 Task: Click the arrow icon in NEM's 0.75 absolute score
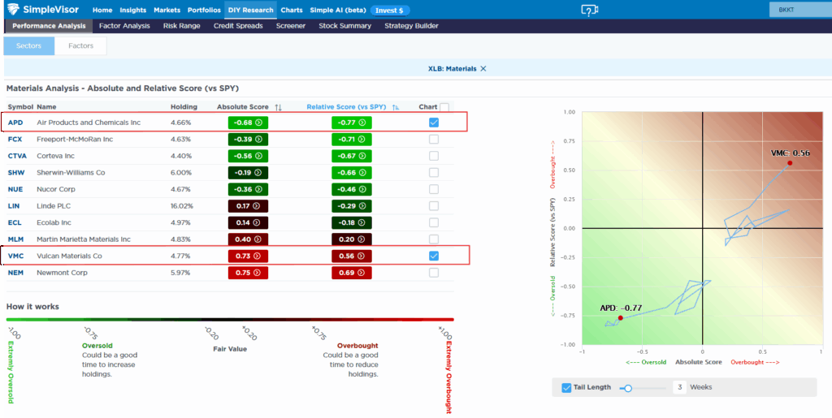pyautogui.click(x=258, y=273)
